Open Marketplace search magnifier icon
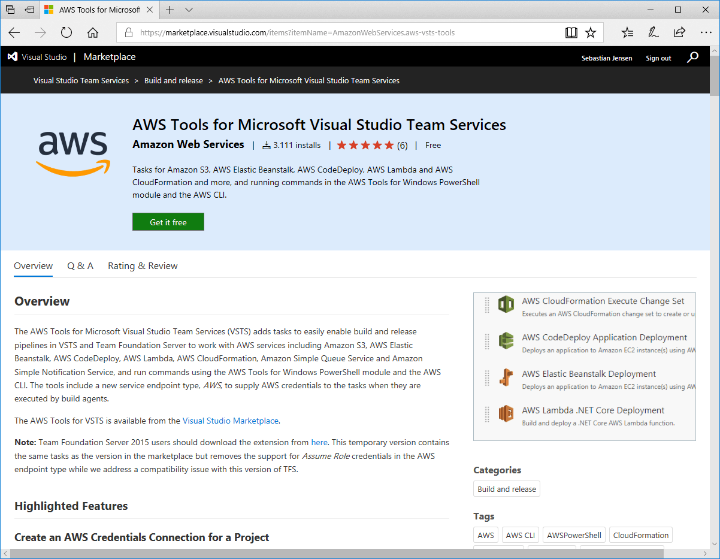The width and height of the screenshot is (720, 559). point(692,58)
